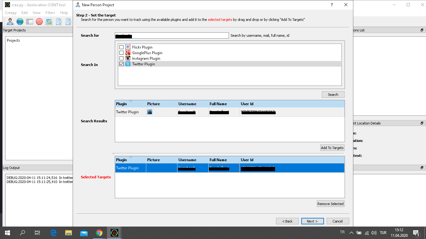Show hidden tray icons chevron

tap(351, 232)
